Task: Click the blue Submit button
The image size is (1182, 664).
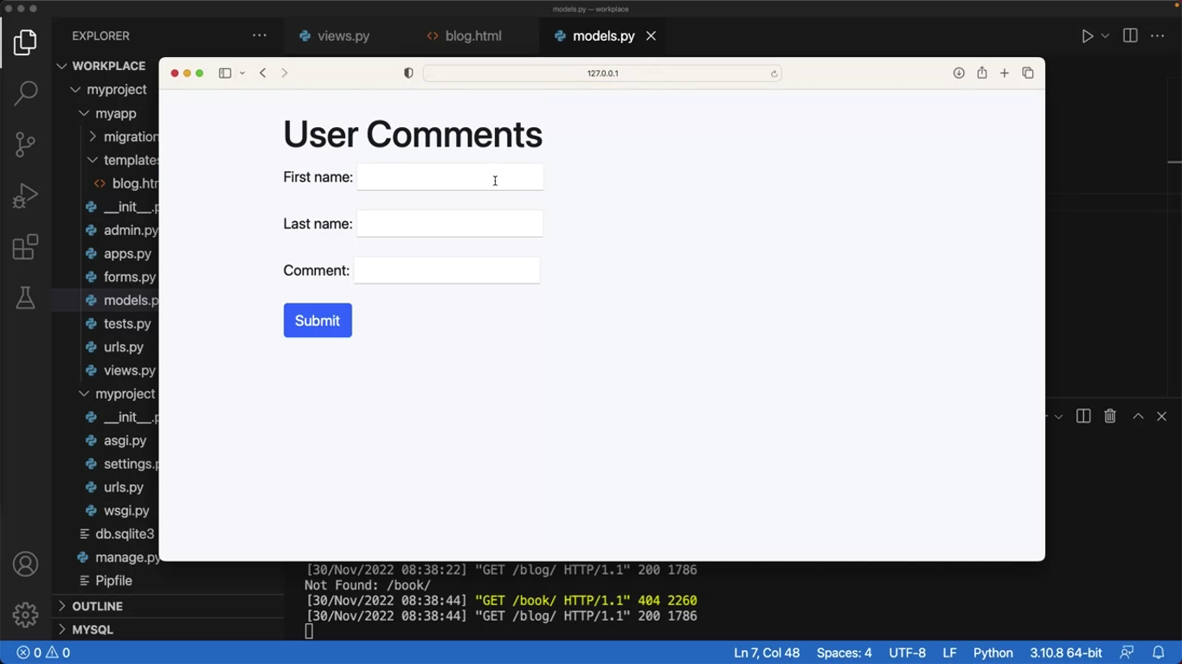Action: 318,321
